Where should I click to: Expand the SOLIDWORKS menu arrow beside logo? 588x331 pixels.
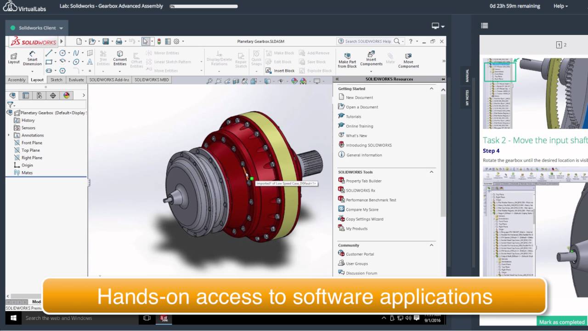click(62, 41)
